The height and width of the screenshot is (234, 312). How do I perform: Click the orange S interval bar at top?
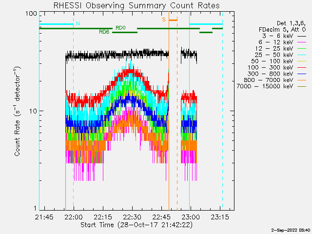pyautogui.click(x=173, y=20)
